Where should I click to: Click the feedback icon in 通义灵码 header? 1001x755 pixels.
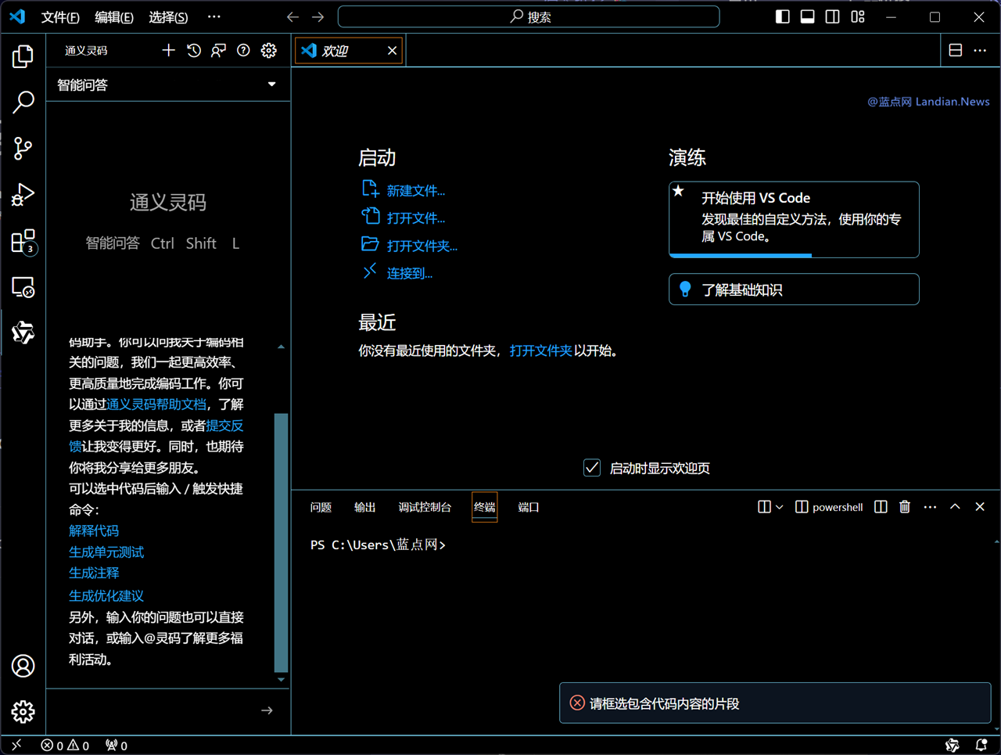(x=219, y=51)
